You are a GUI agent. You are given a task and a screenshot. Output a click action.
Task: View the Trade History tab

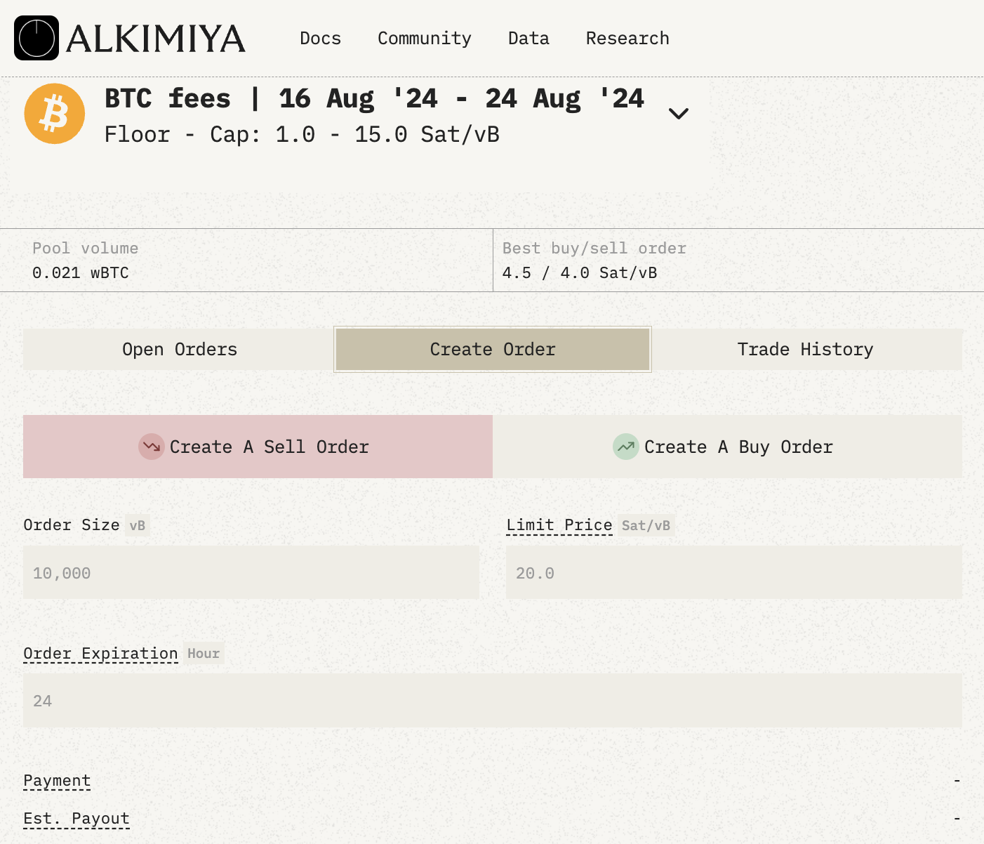coord(806,350)
